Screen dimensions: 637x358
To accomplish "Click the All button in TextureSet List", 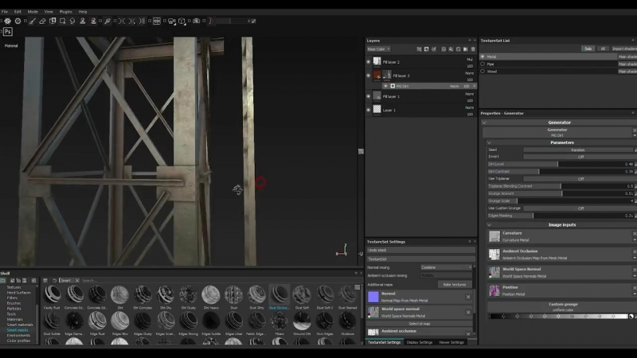I will point(603,49).
